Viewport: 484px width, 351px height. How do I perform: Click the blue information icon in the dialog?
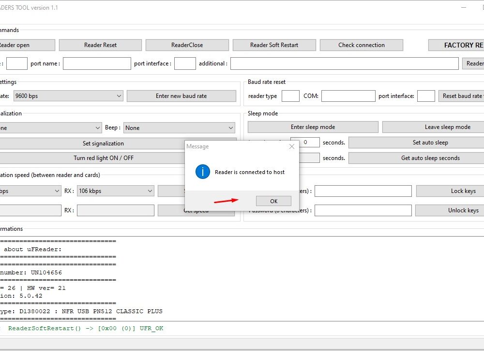203,172
